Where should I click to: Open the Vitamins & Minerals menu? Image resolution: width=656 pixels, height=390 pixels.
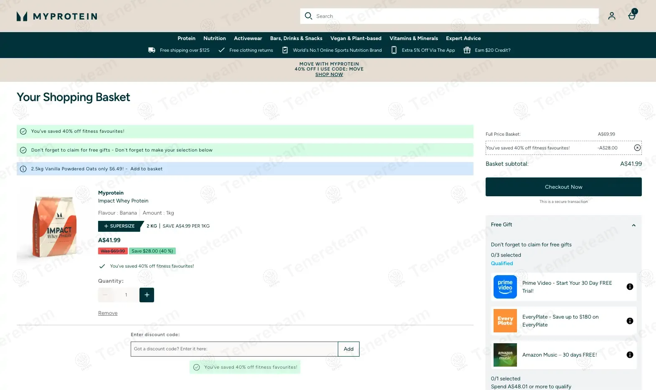click(414, 38)
